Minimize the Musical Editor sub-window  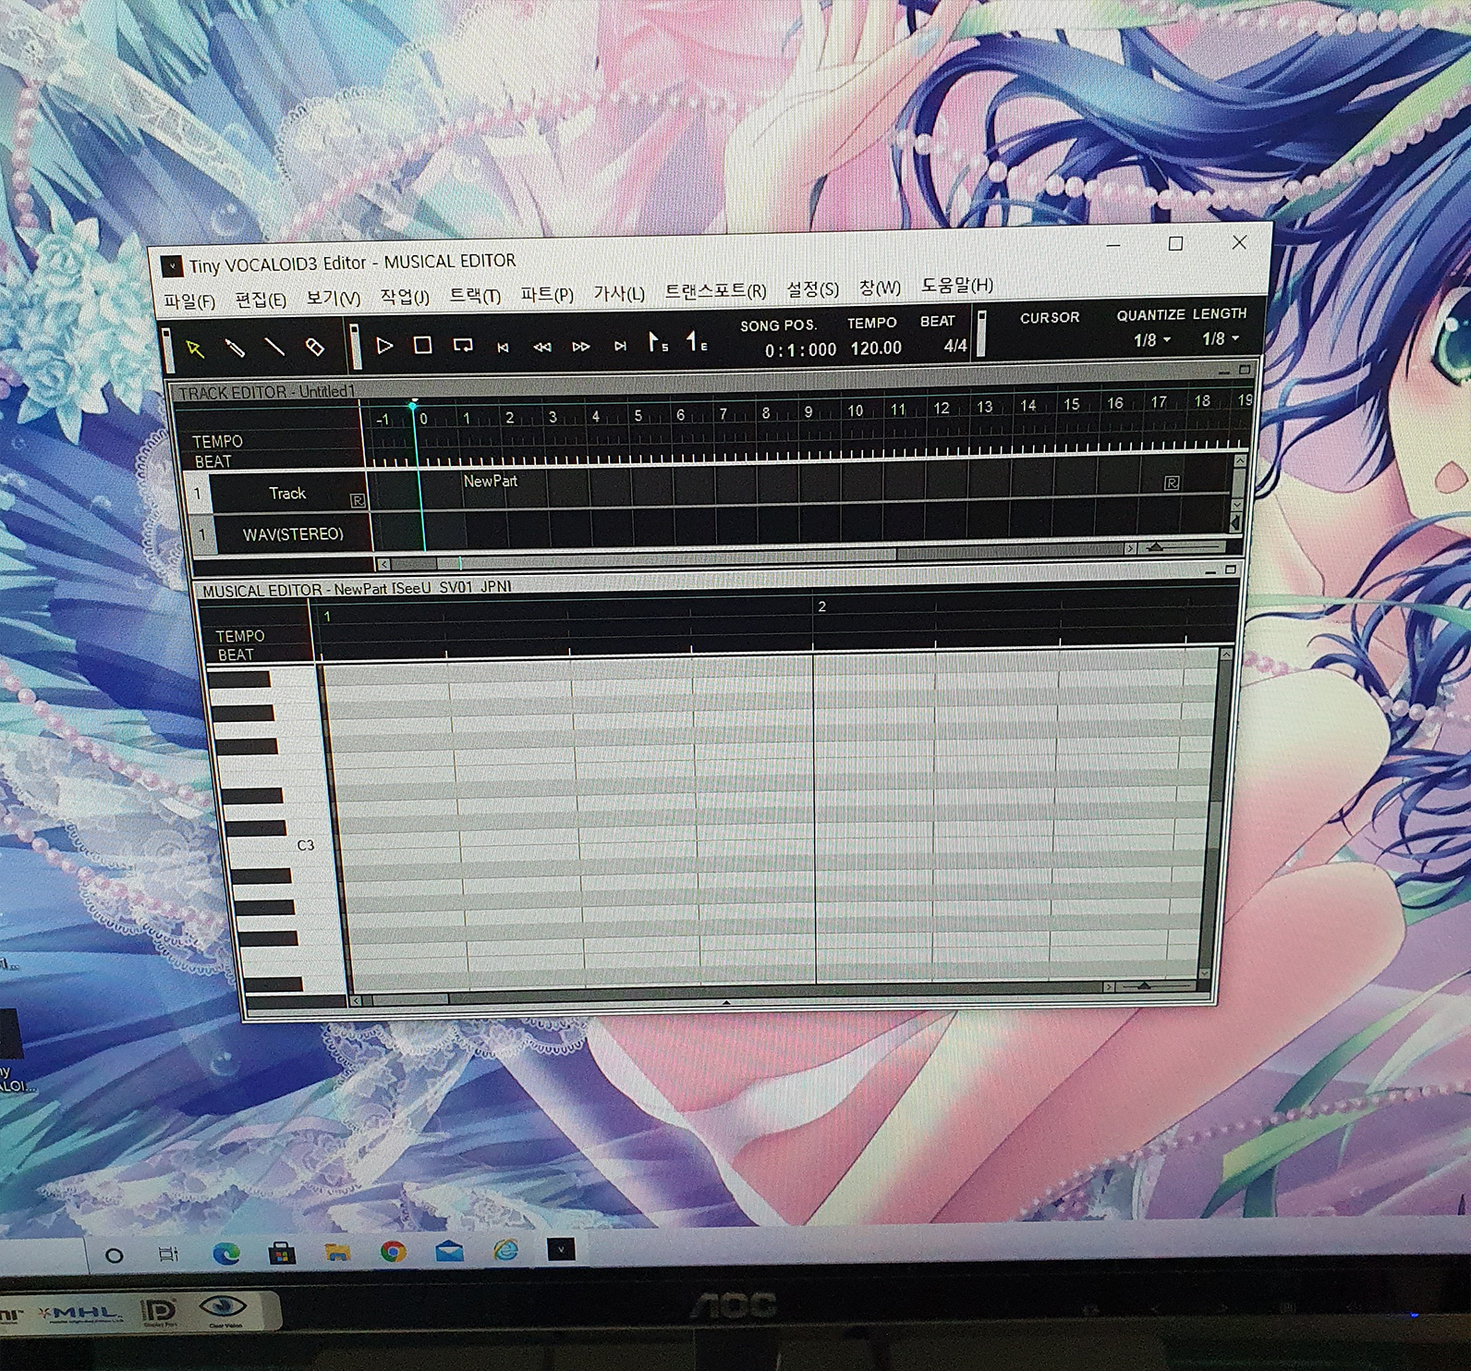point(1210,572)
